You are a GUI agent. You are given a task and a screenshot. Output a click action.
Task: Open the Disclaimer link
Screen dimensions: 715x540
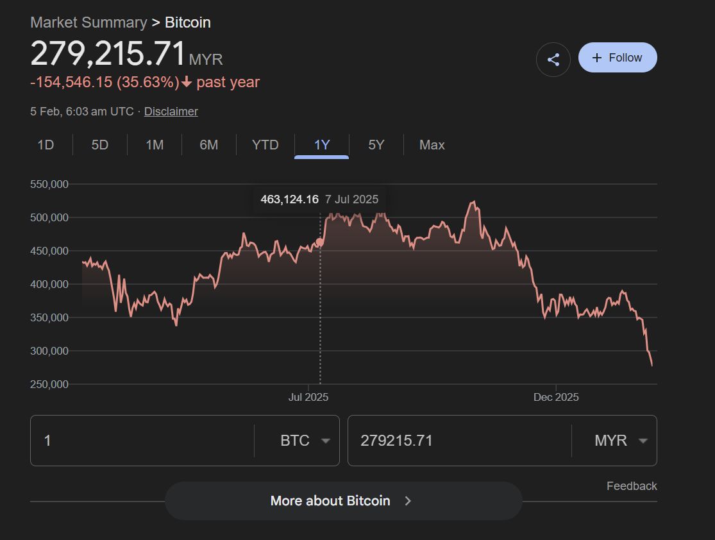(x=171, y=111)
